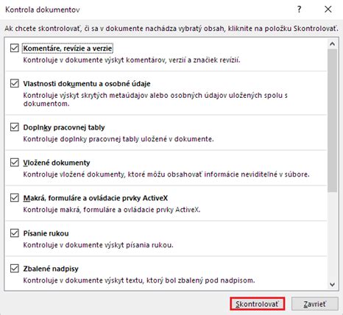Image resolution: width=343 pixels, height=315 pixels.
Task: Uncheck the Vložené dokumenty checkbox
Action: pos(15,162)
